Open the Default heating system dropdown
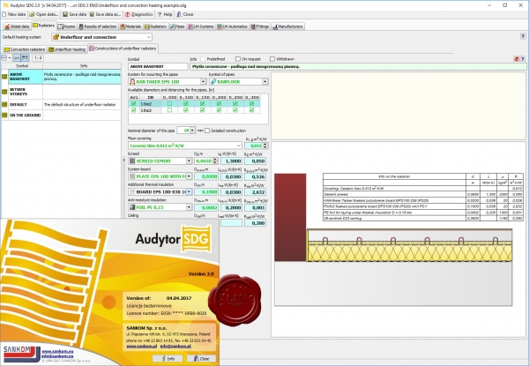Viewport: 529px width, 366px height. 149,37
